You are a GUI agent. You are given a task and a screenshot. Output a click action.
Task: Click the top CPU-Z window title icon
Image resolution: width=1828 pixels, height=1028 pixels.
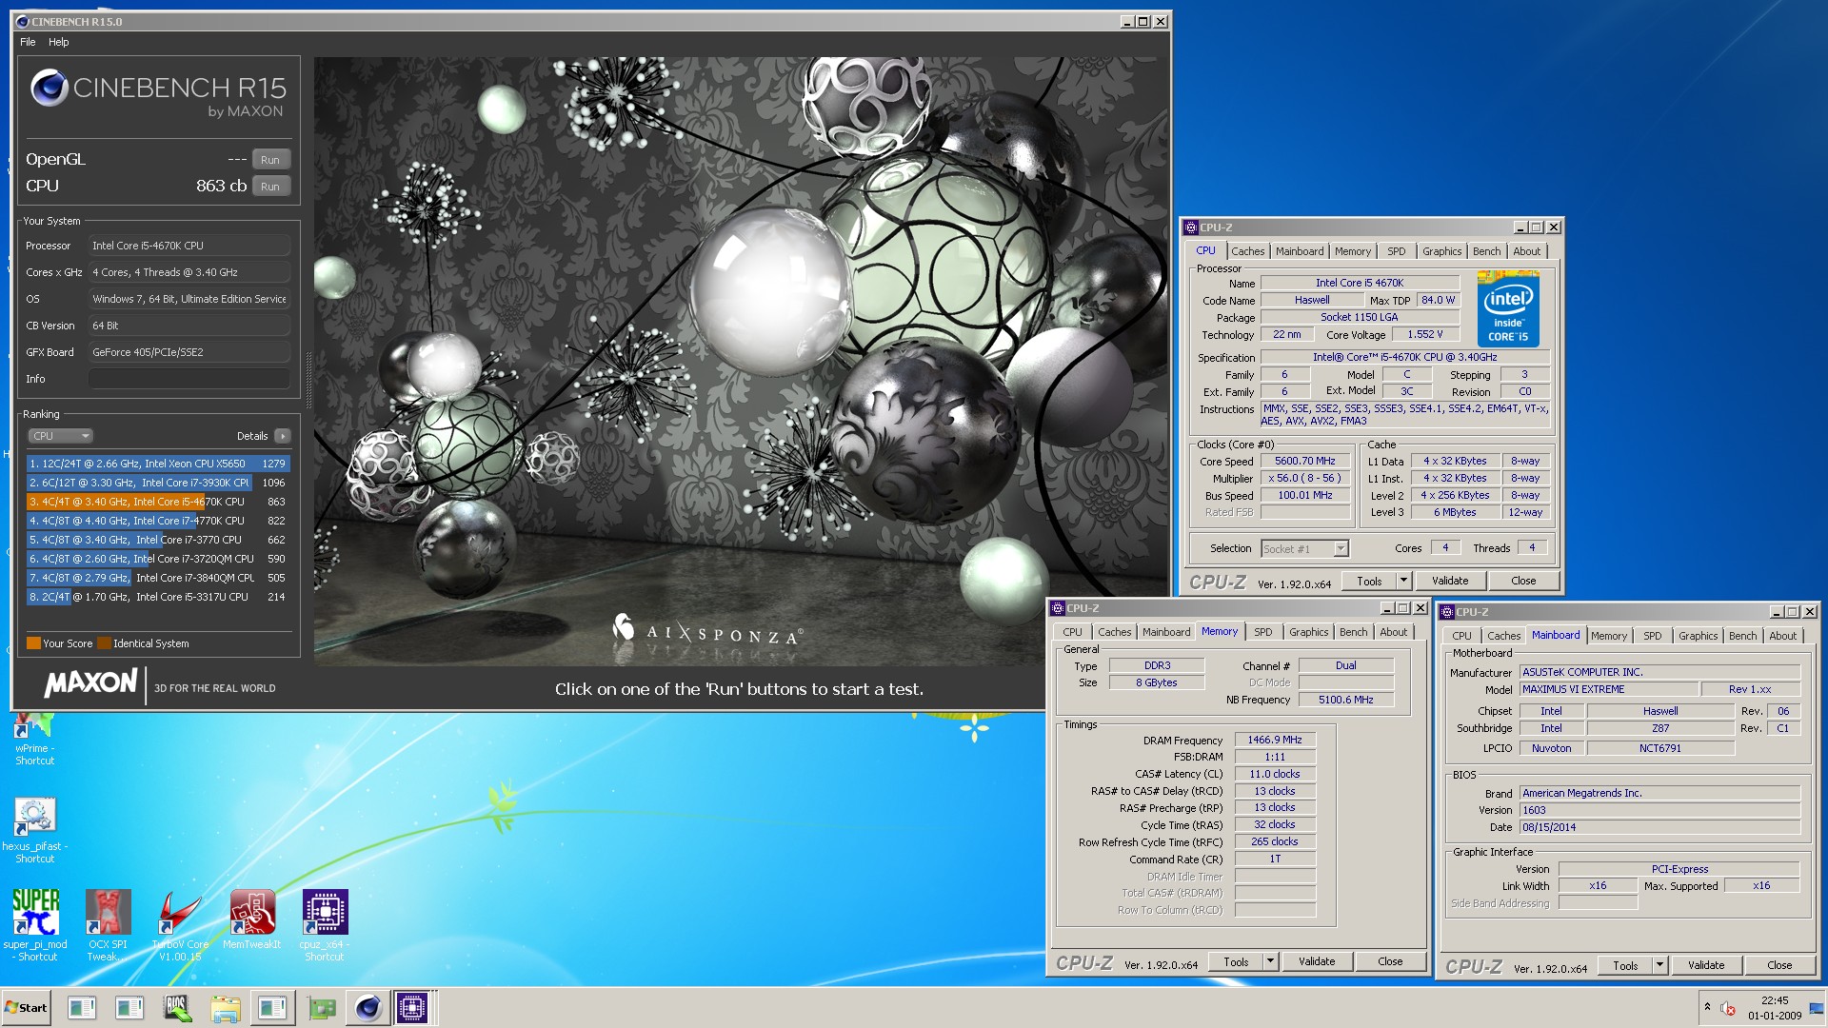point(1191,227)
